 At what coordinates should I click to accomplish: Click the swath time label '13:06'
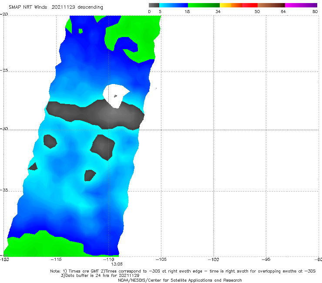pyautogui.click(x=117, y=264)
